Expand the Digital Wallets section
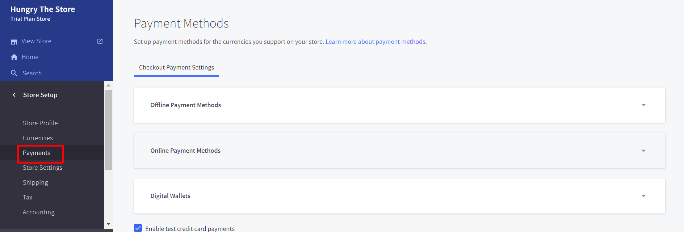This screenshot has width=684, height=232. pos(643,196)
